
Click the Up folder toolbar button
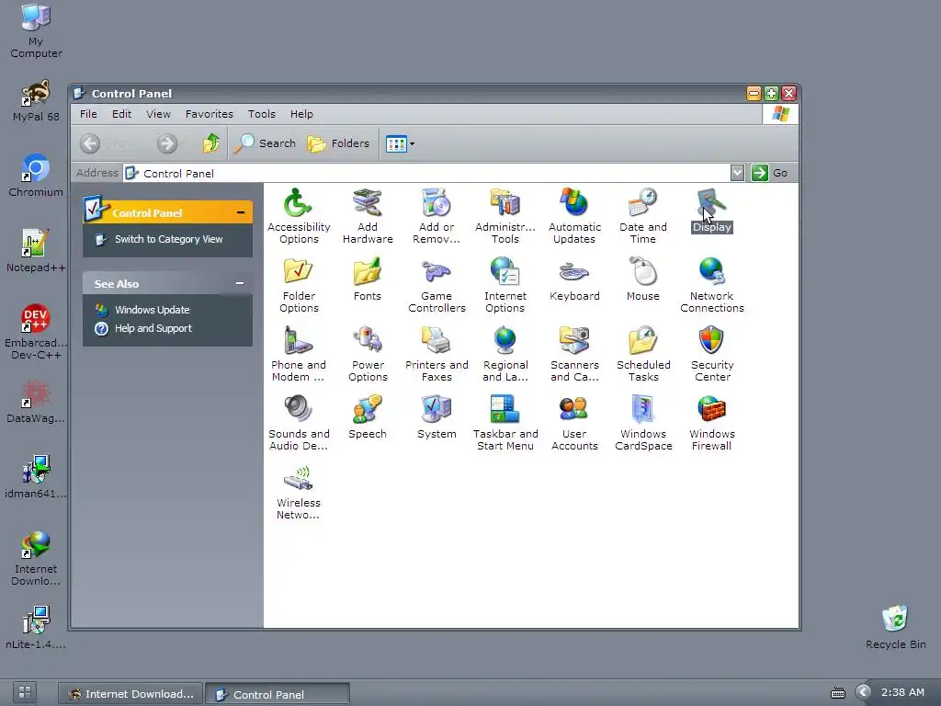pos(210,143)
